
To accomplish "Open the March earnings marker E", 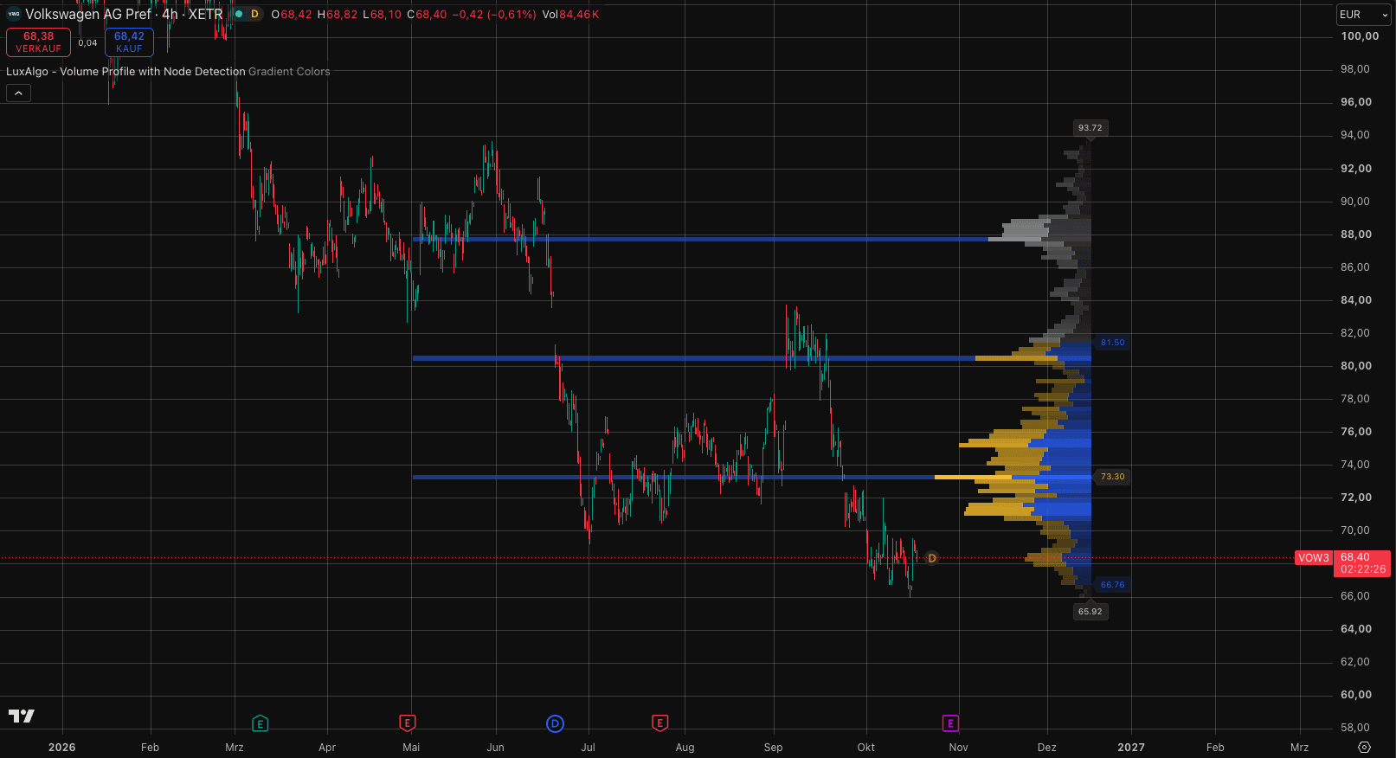I will (260, 723).
